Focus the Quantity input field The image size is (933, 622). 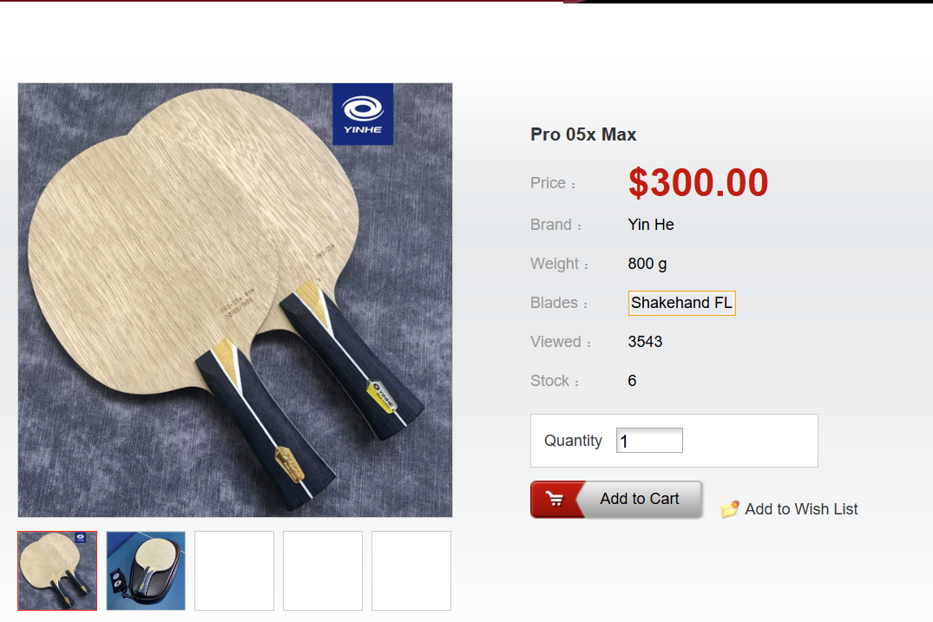[649, 441]
